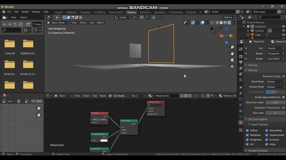Screen dimensions: 286x160
Task: Click the zoom icon in image editor
Action: (x=39, y=108)
